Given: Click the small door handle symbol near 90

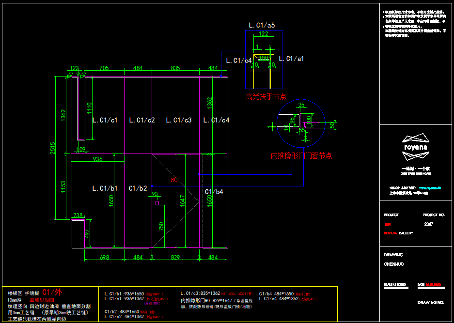Looking at the screenshot, I should tap(157, 203).
